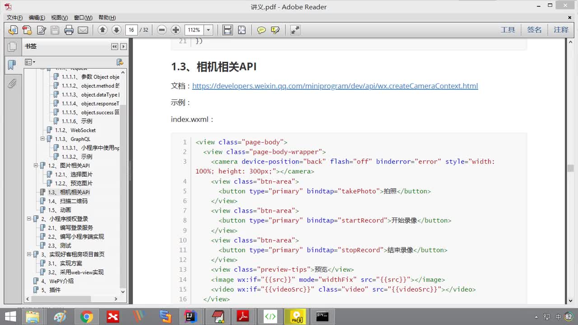This screenshot has width=578, height=325.
Task: Open the 视图(V) menu
Action: click(x=59, y=18)
